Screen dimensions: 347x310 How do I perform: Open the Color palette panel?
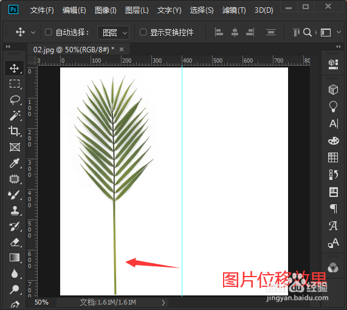point(333,140)
